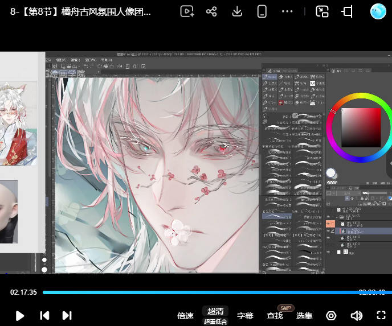Select the white-square icon sub tool group

(316, 84)
